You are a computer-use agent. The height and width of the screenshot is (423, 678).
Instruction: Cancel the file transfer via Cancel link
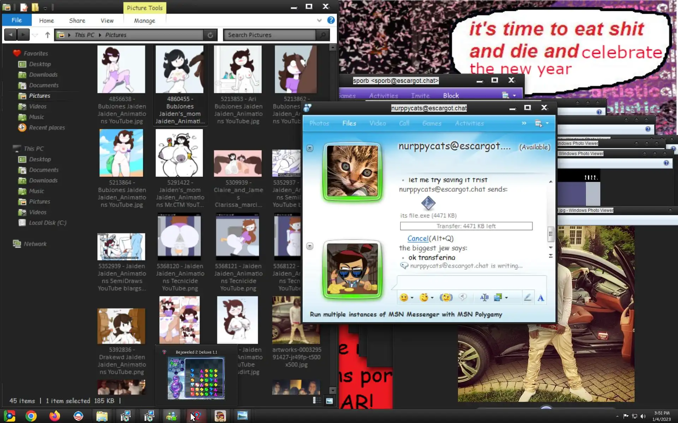(x=418, y=239)
